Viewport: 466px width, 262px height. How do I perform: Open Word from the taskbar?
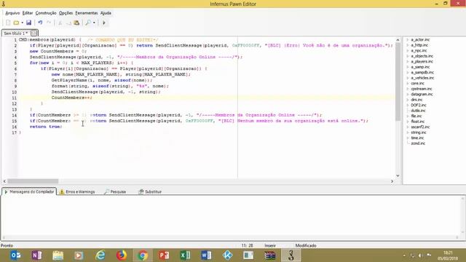[206, 255]
